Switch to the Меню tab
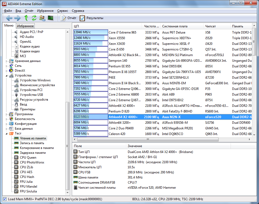259x204 pixels. pos(9,25)
